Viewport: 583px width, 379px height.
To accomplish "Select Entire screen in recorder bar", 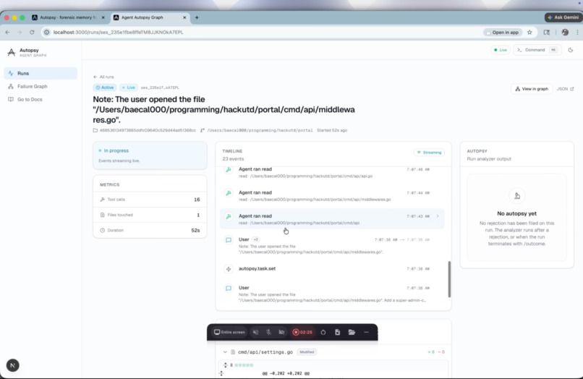I will (x=229, y=332).
